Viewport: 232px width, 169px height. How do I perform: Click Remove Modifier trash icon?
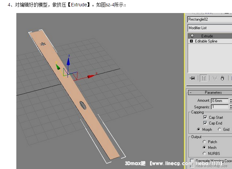coord(222,78)
